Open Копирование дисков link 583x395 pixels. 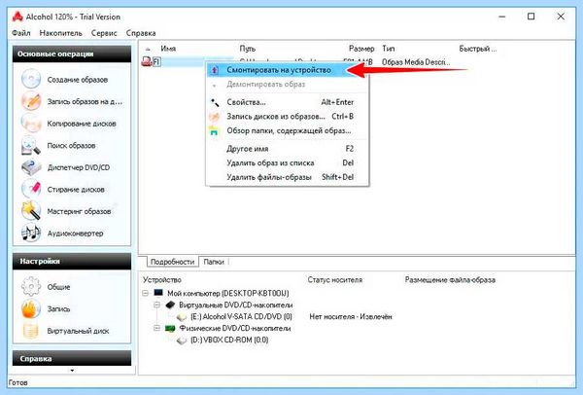82,124
